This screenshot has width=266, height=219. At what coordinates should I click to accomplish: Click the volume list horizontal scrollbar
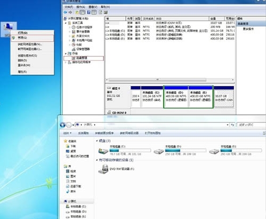170,80
